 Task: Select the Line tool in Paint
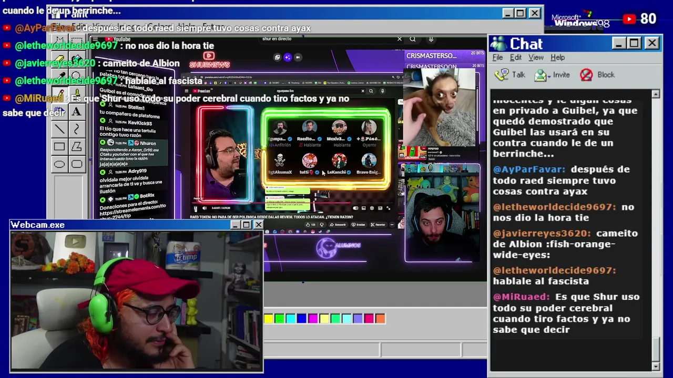[60, 129]
